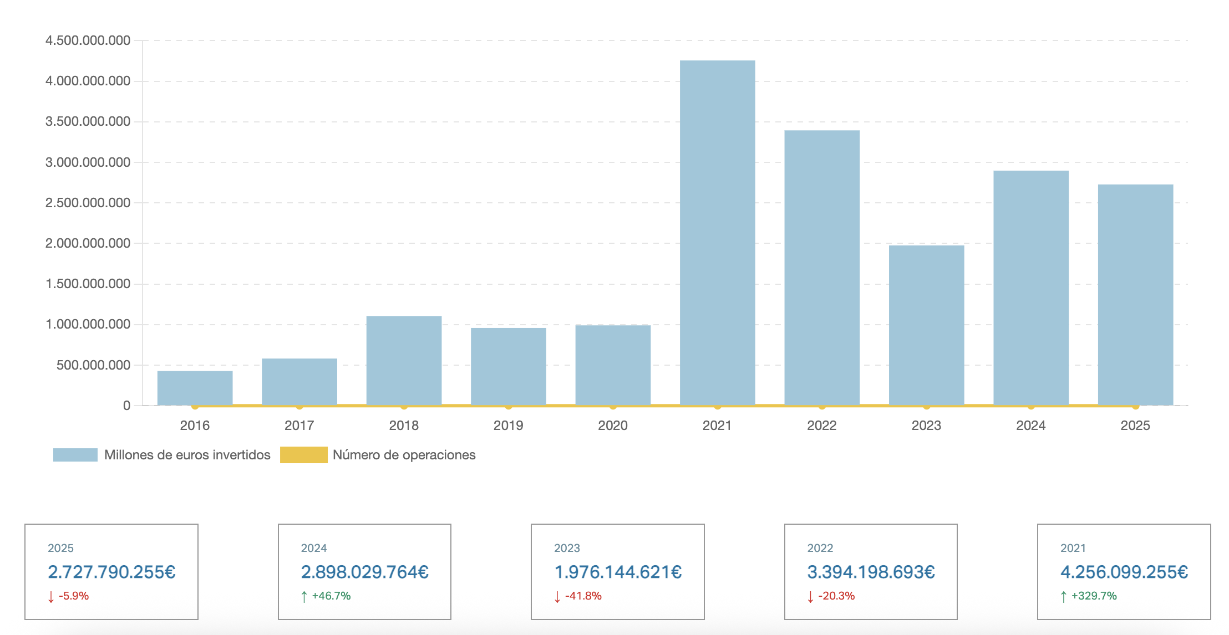Click the -5.9% down arrow icon
Screen dimensions: 1229x635
[x=51, y=596]
